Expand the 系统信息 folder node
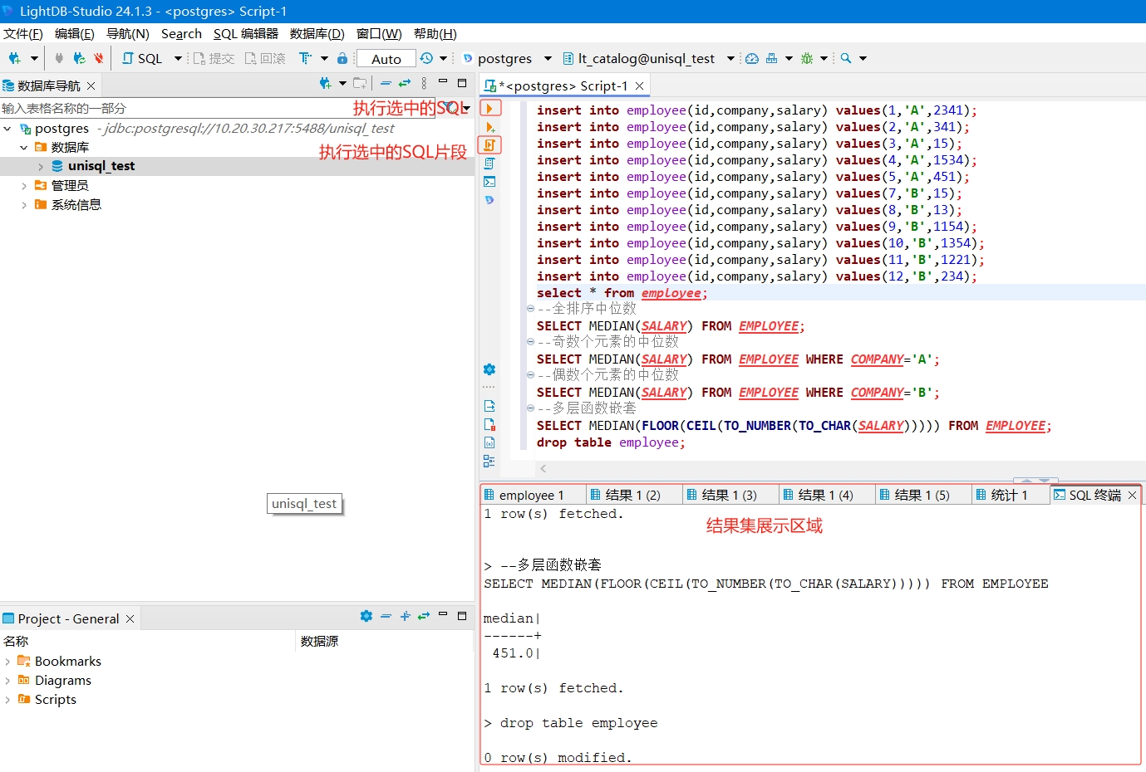 [x=24, y=205]
